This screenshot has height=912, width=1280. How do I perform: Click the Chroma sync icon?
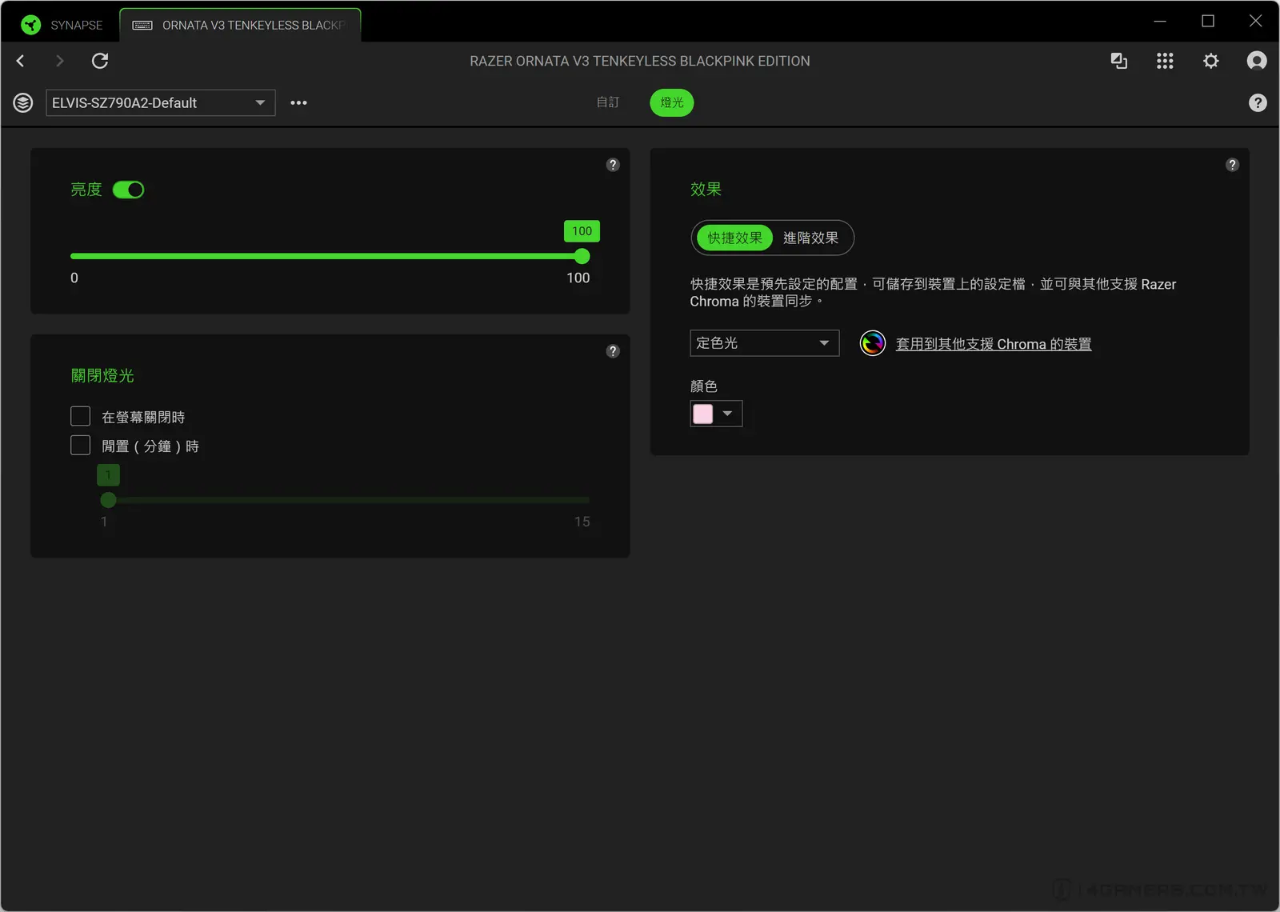873,343
